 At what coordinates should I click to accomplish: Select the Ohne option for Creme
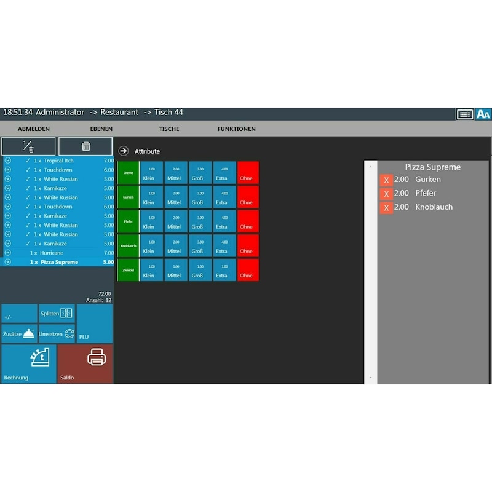point(248,173)
